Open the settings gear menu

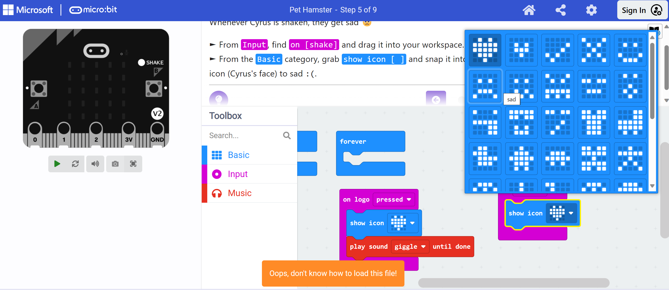(591, 10)
